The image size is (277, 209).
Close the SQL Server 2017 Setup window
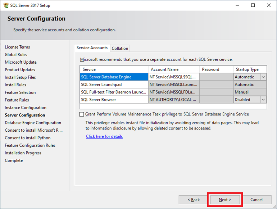[268, 5]
